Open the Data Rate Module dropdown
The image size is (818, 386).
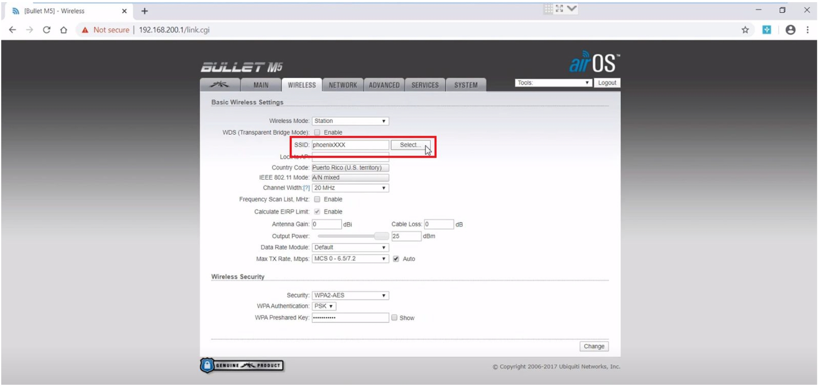coord(350,248)
